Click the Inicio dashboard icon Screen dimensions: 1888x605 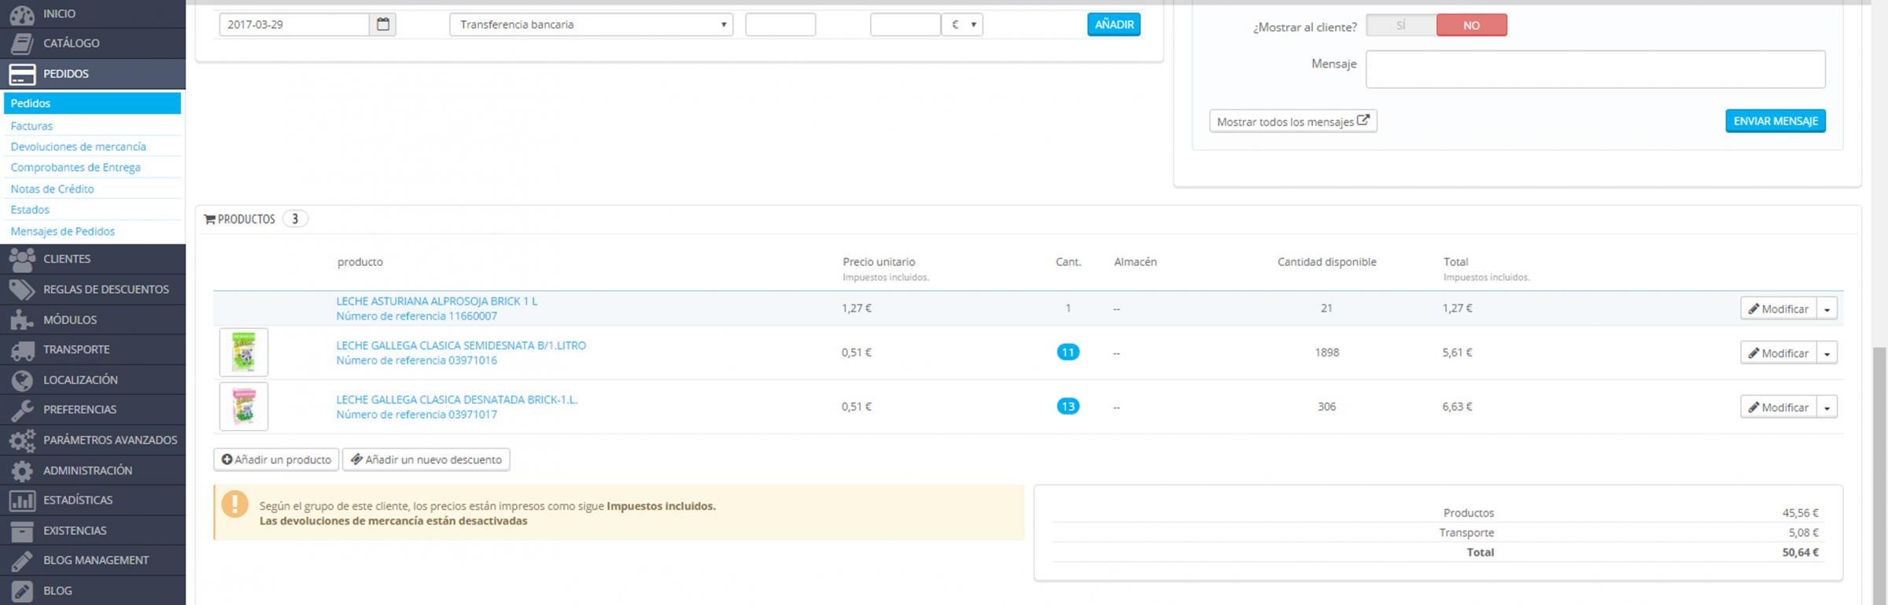[22, 13]
